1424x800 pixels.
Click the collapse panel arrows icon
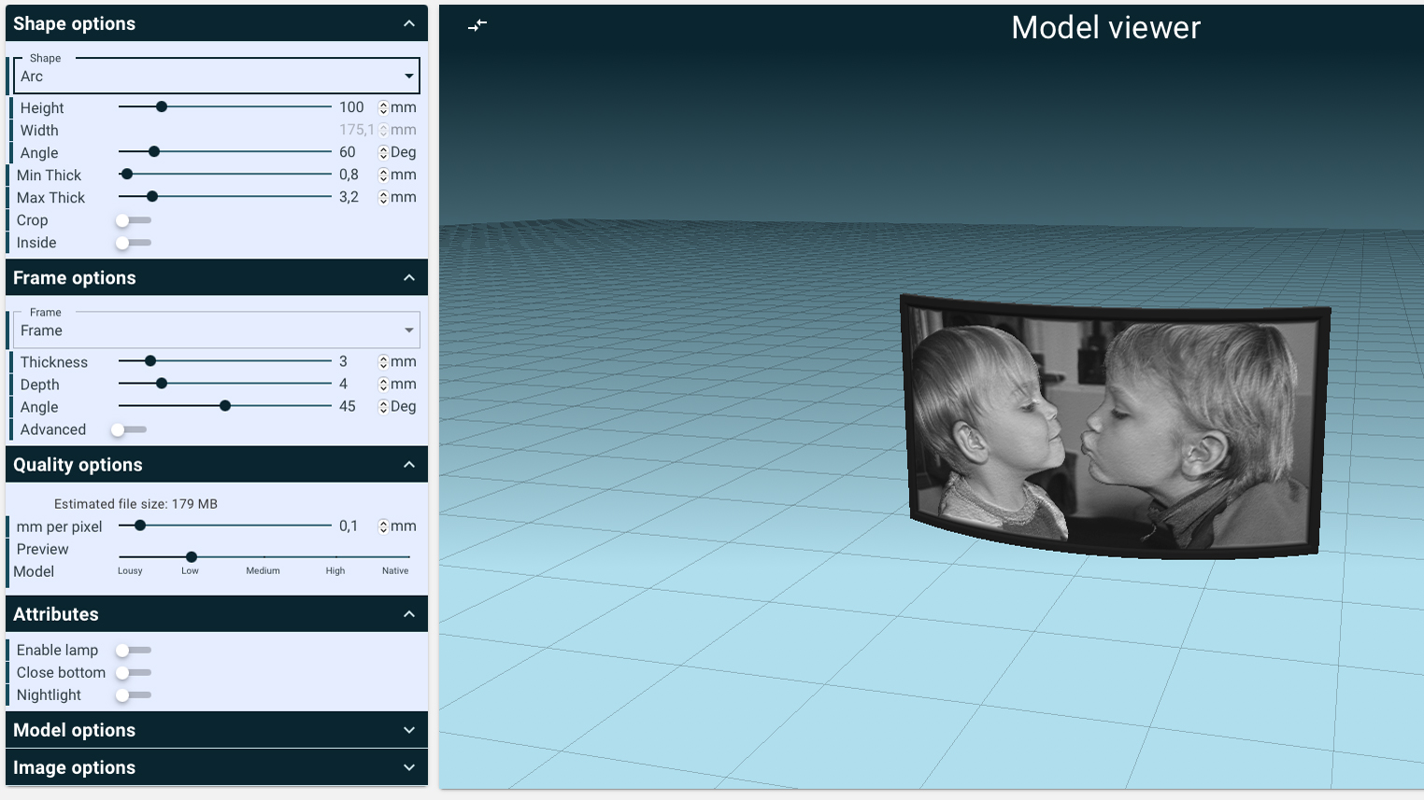[x=477, y=25]
